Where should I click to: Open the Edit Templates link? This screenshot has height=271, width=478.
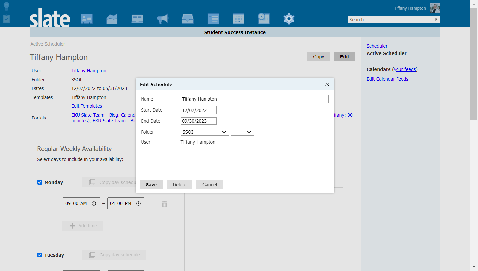tap(86, 106)
